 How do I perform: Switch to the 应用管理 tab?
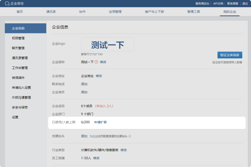pyautogui.click(x=115, y=12)
